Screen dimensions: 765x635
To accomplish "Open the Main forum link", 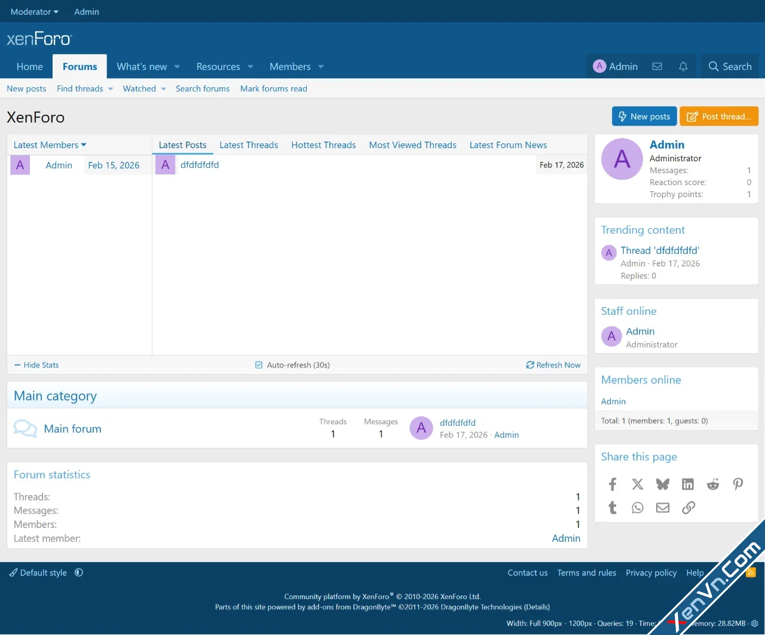I will (73, 429).
